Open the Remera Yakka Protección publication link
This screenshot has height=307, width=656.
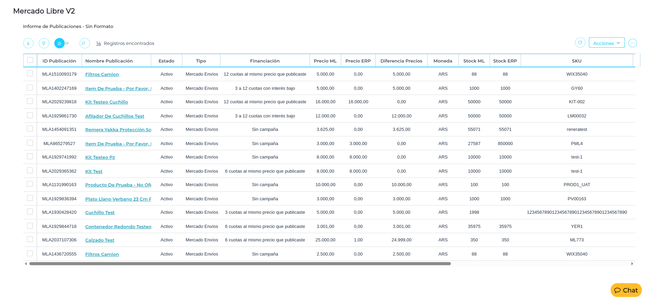click(x=118, y=129)
